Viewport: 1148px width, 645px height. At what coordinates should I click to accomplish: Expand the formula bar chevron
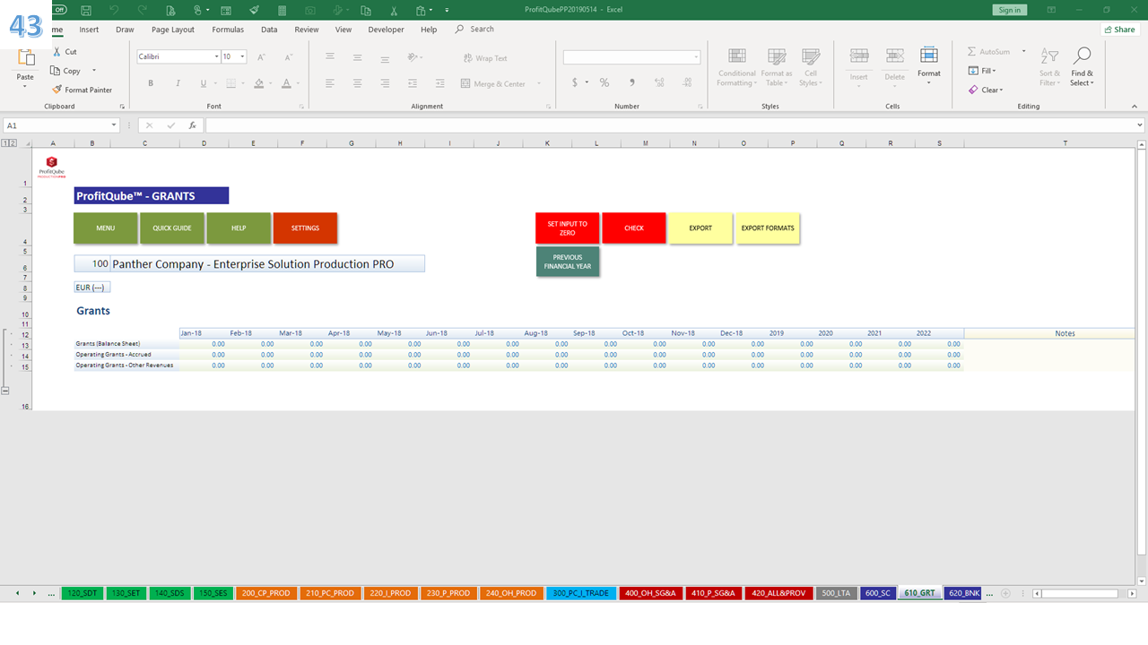[x=1140, y=125]
